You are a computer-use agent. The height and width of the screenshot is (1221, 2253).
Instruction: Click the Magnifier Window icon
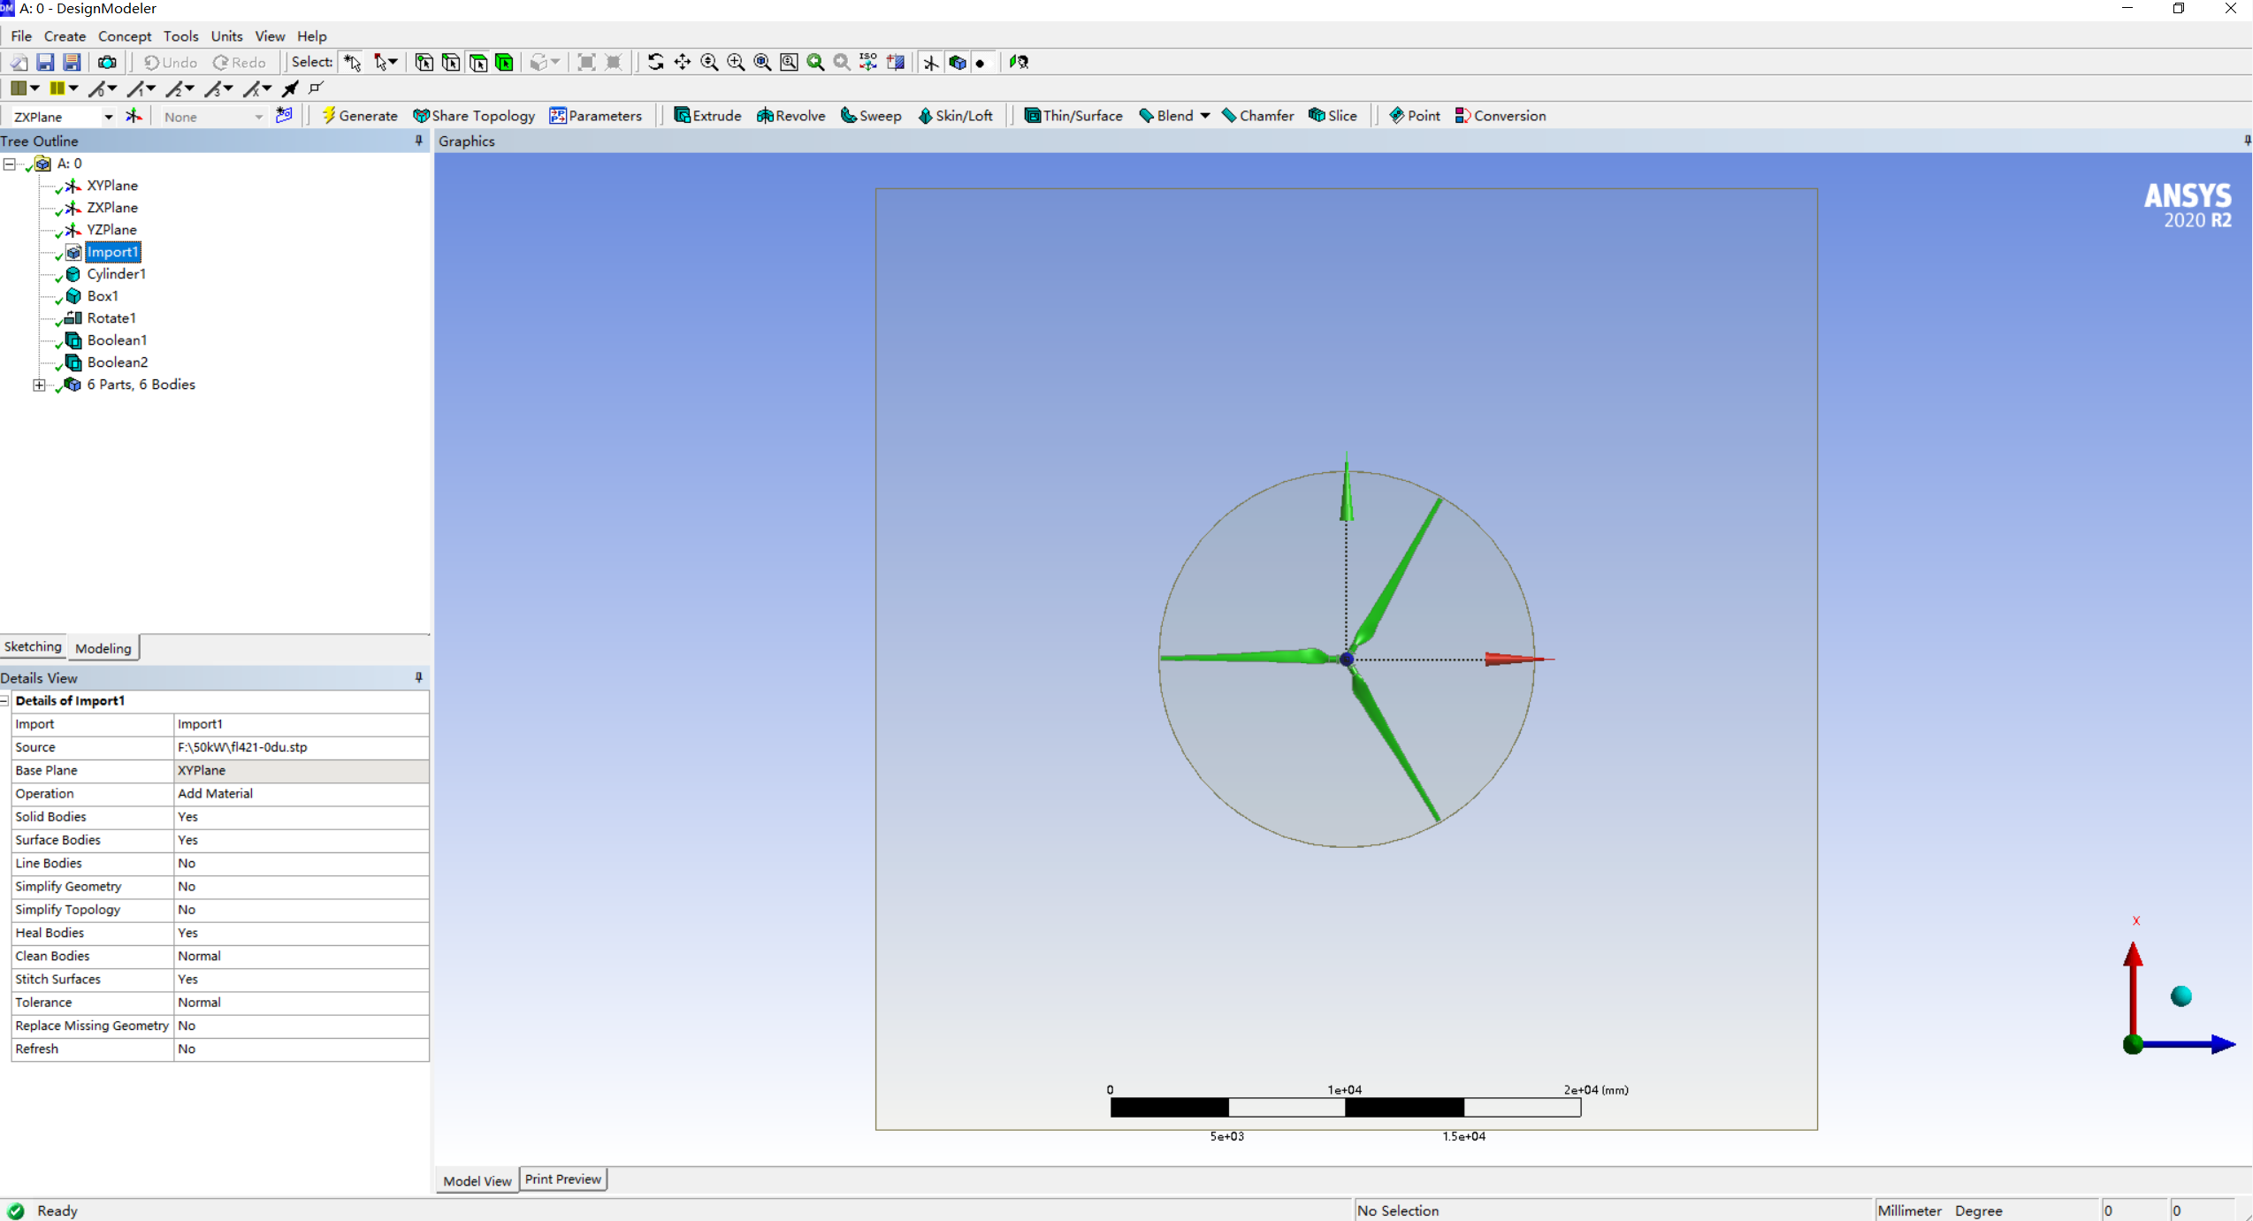(789, 62)
